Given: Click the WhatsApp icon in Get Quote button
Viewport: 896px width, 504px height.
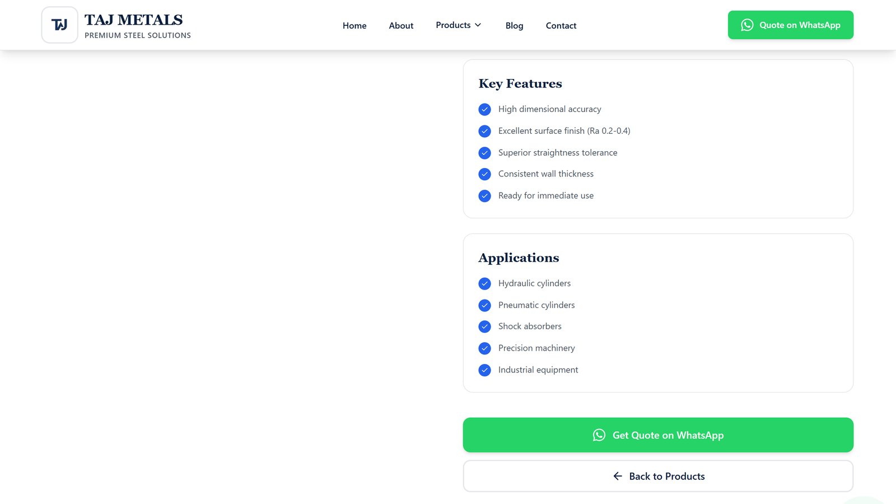Looking at the screenshot, I should [599, 435].
